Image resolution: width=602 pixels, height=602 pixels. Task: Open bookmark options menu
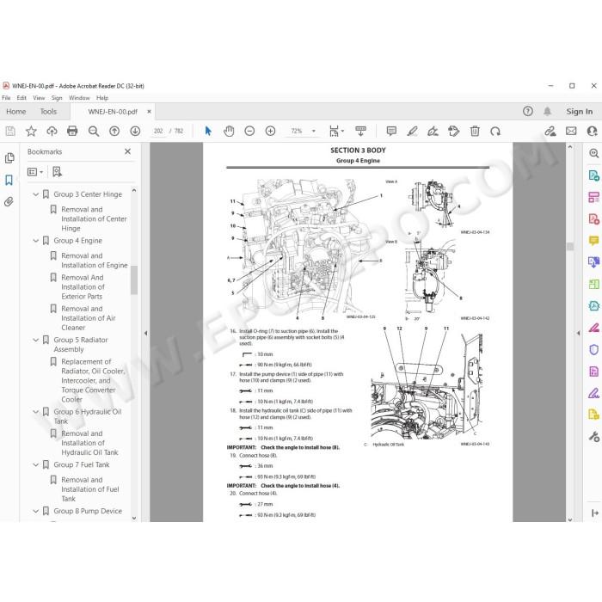[35, 172]
